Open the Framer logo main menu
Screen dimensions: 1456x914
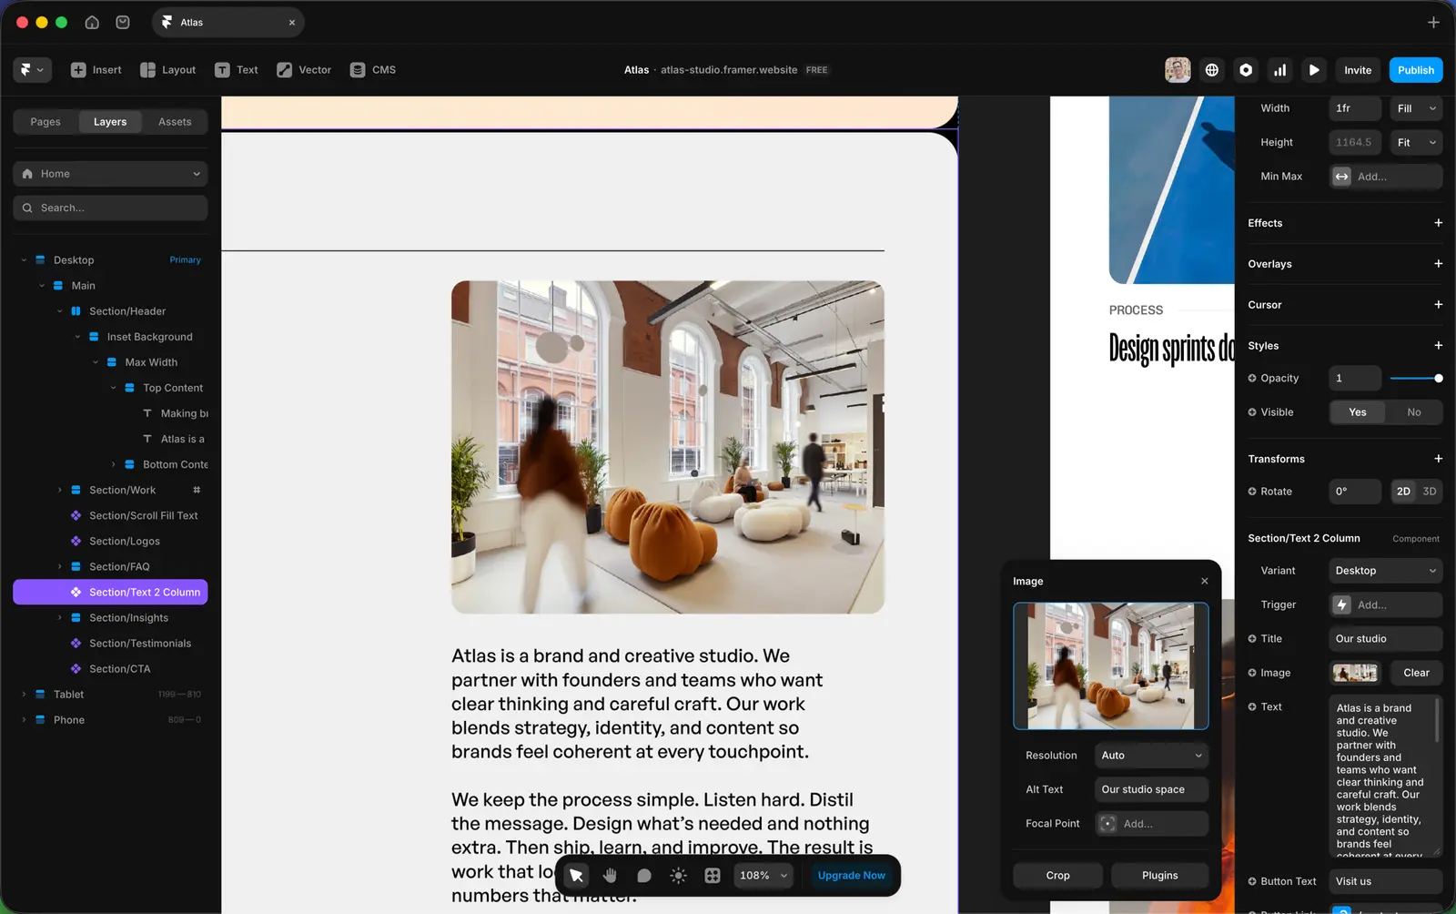pos(32,70)
